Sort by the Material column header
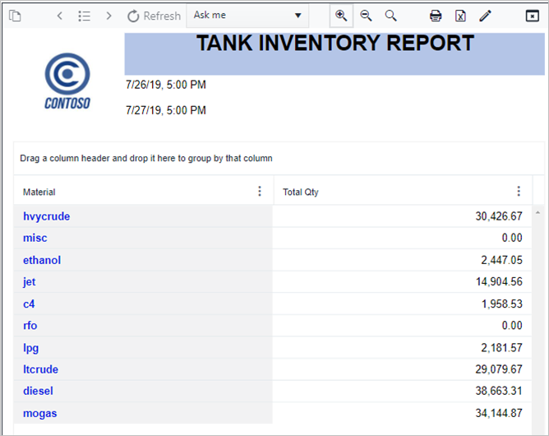This screenshot has width=549, height=436. pos(39,192)
